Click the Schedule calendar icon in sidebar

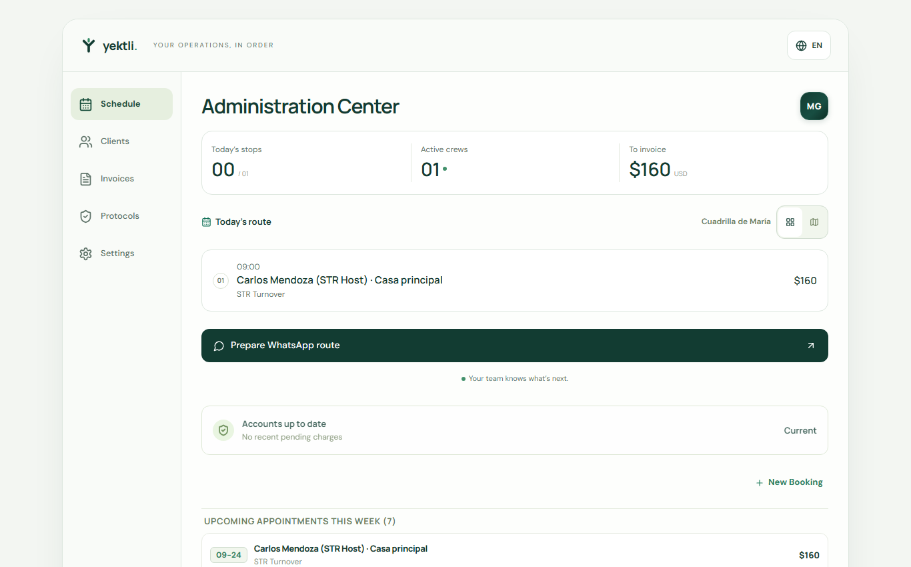pyautogui.click(x=85, y=104)
